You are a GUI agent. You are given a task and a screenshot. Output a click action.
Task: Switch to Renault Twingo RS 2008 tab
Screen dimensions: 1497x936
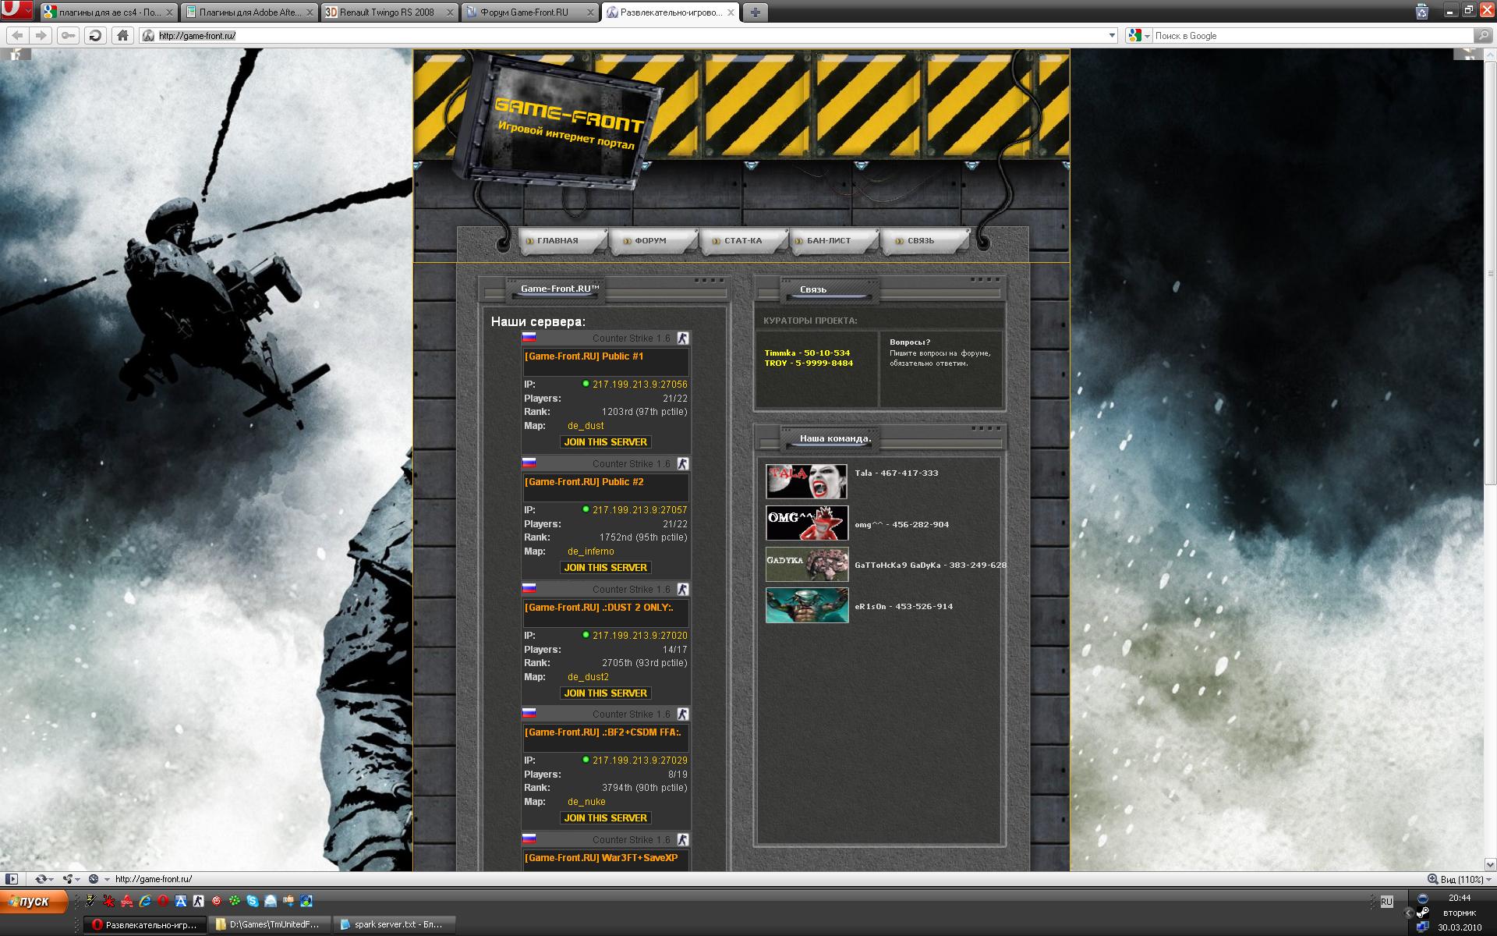[388, 12]
